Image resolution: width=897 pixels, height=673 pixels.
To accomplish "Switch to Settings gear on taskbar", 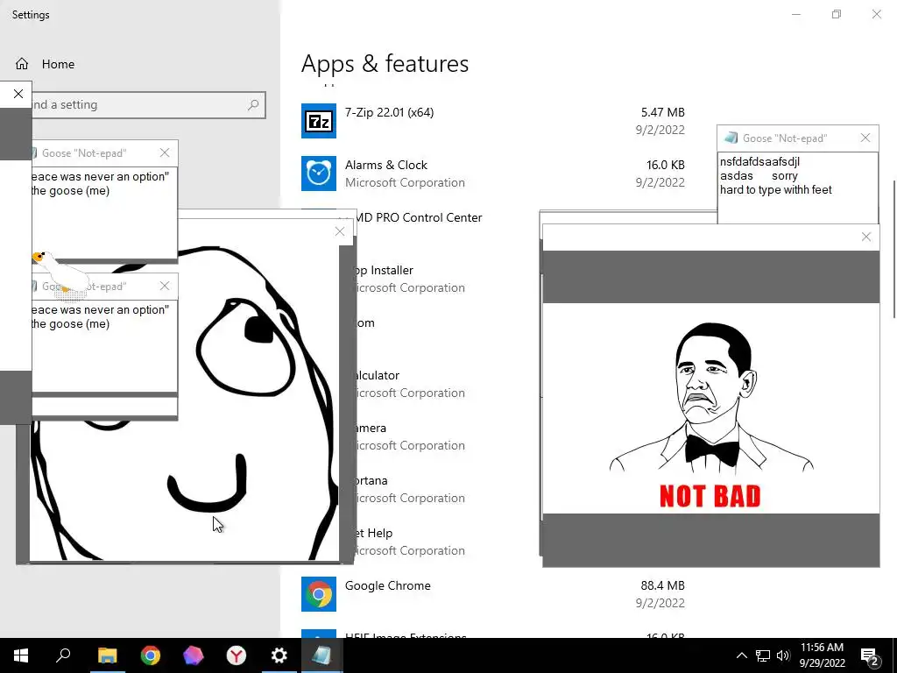I will click(x=279, y=655).
